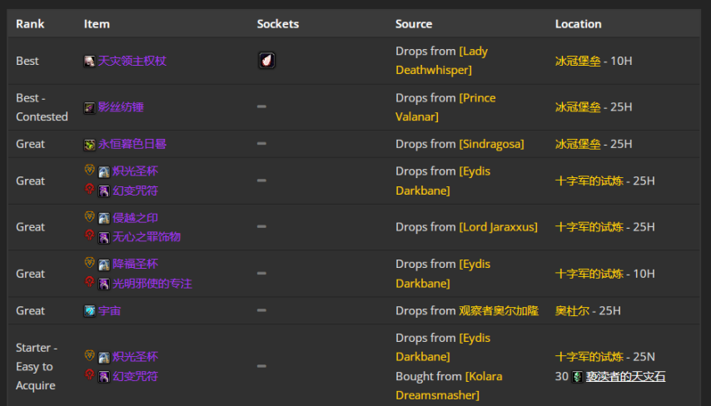Click the 光明邪使的专注 item icon
The height and width of the screenshot is (406, 711).
click(104, 284)
